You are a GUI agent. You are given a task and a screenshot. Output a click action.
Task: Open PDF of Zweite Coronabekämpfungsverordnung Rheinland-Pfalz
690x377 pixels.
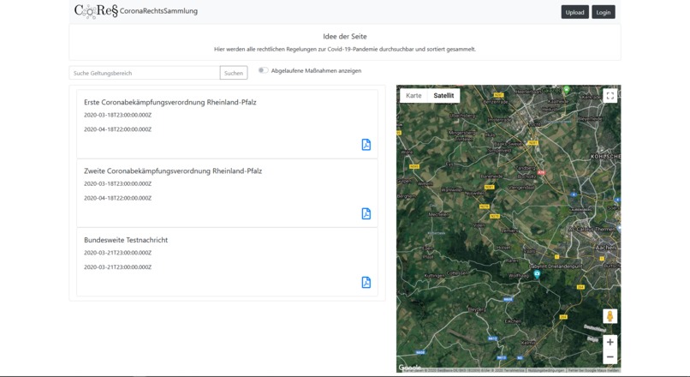pos(366,213)
